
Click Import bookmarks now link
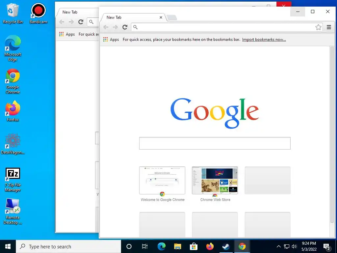point(264,40)
